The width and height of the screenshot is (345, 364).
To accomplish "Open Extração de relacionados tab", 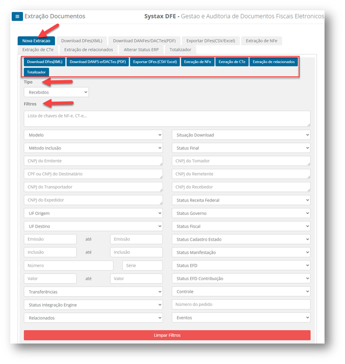I will pyautogui.click(x=89, y=50).
